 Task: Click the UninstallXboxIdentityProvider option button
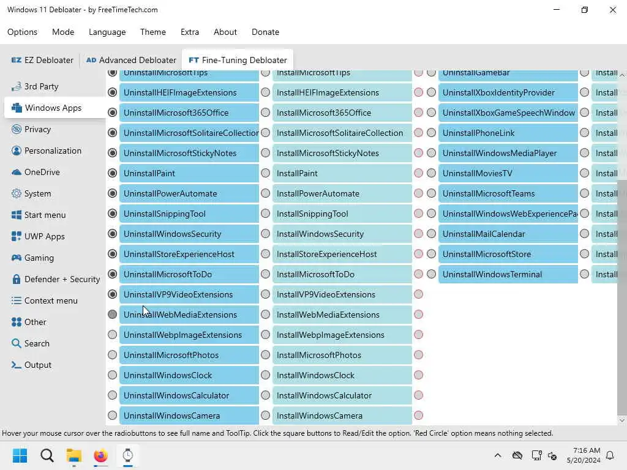pyautogui.click(x=508, y=92)
